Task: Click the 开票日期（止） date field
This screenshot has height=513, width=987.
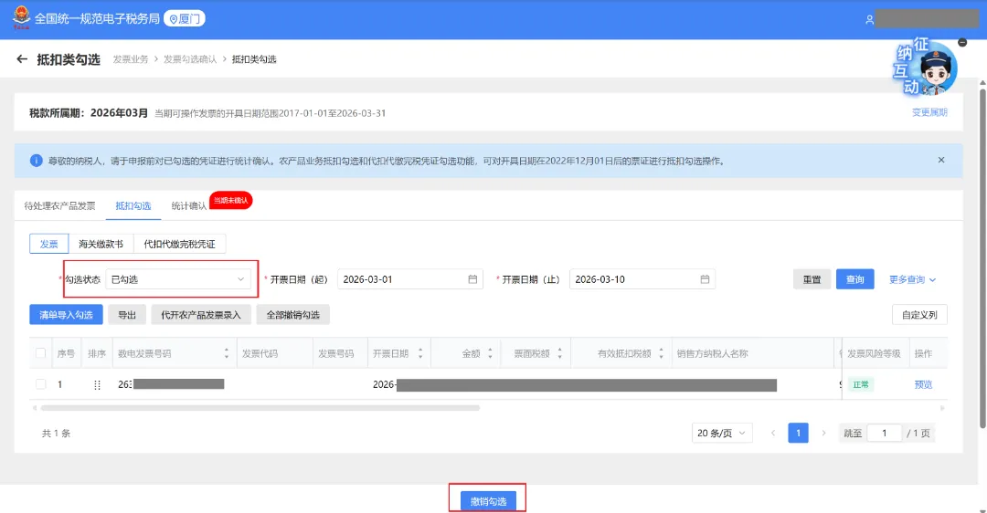Action: coord(642,279)
